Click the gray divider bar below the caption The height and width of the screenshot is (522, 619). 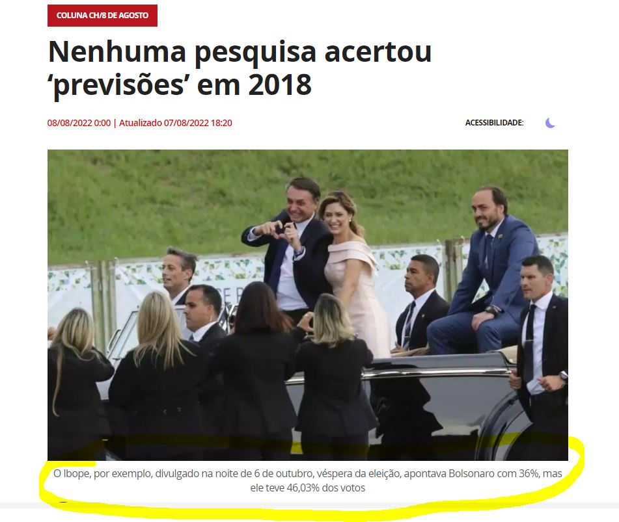coord(310,505)
